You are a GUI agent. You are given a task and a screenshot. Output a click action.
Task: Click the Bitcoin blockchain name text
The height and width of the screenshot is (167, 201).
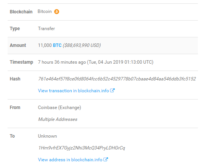tap(45, 11)
